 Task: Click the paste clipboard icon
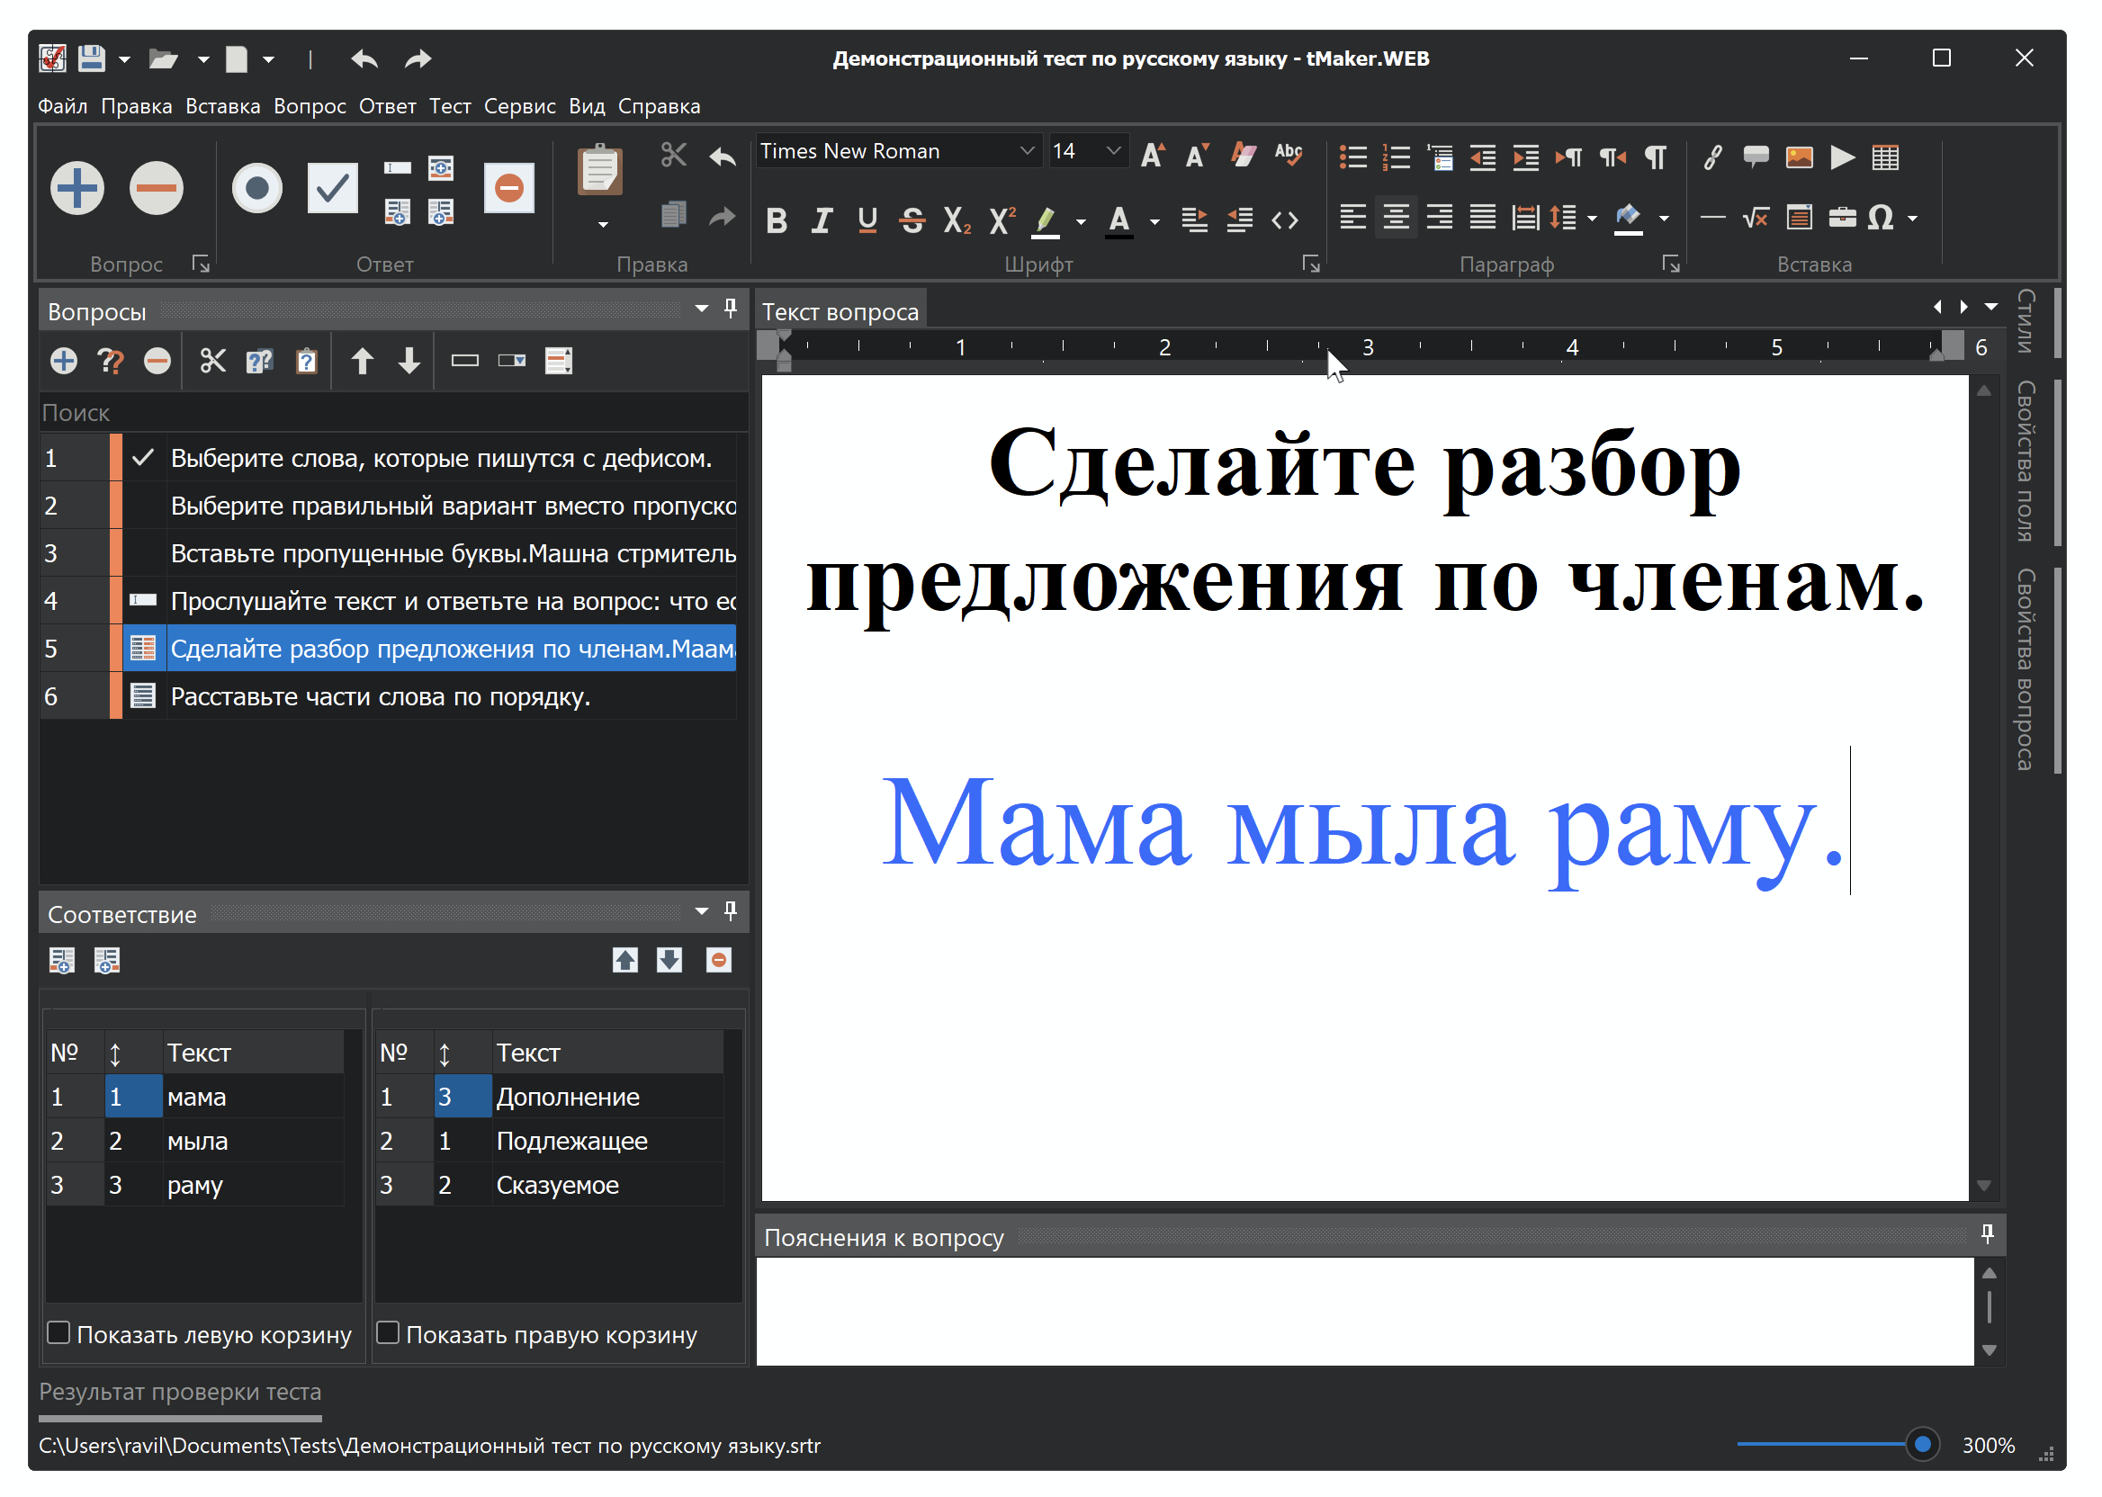tap(600, 171)
